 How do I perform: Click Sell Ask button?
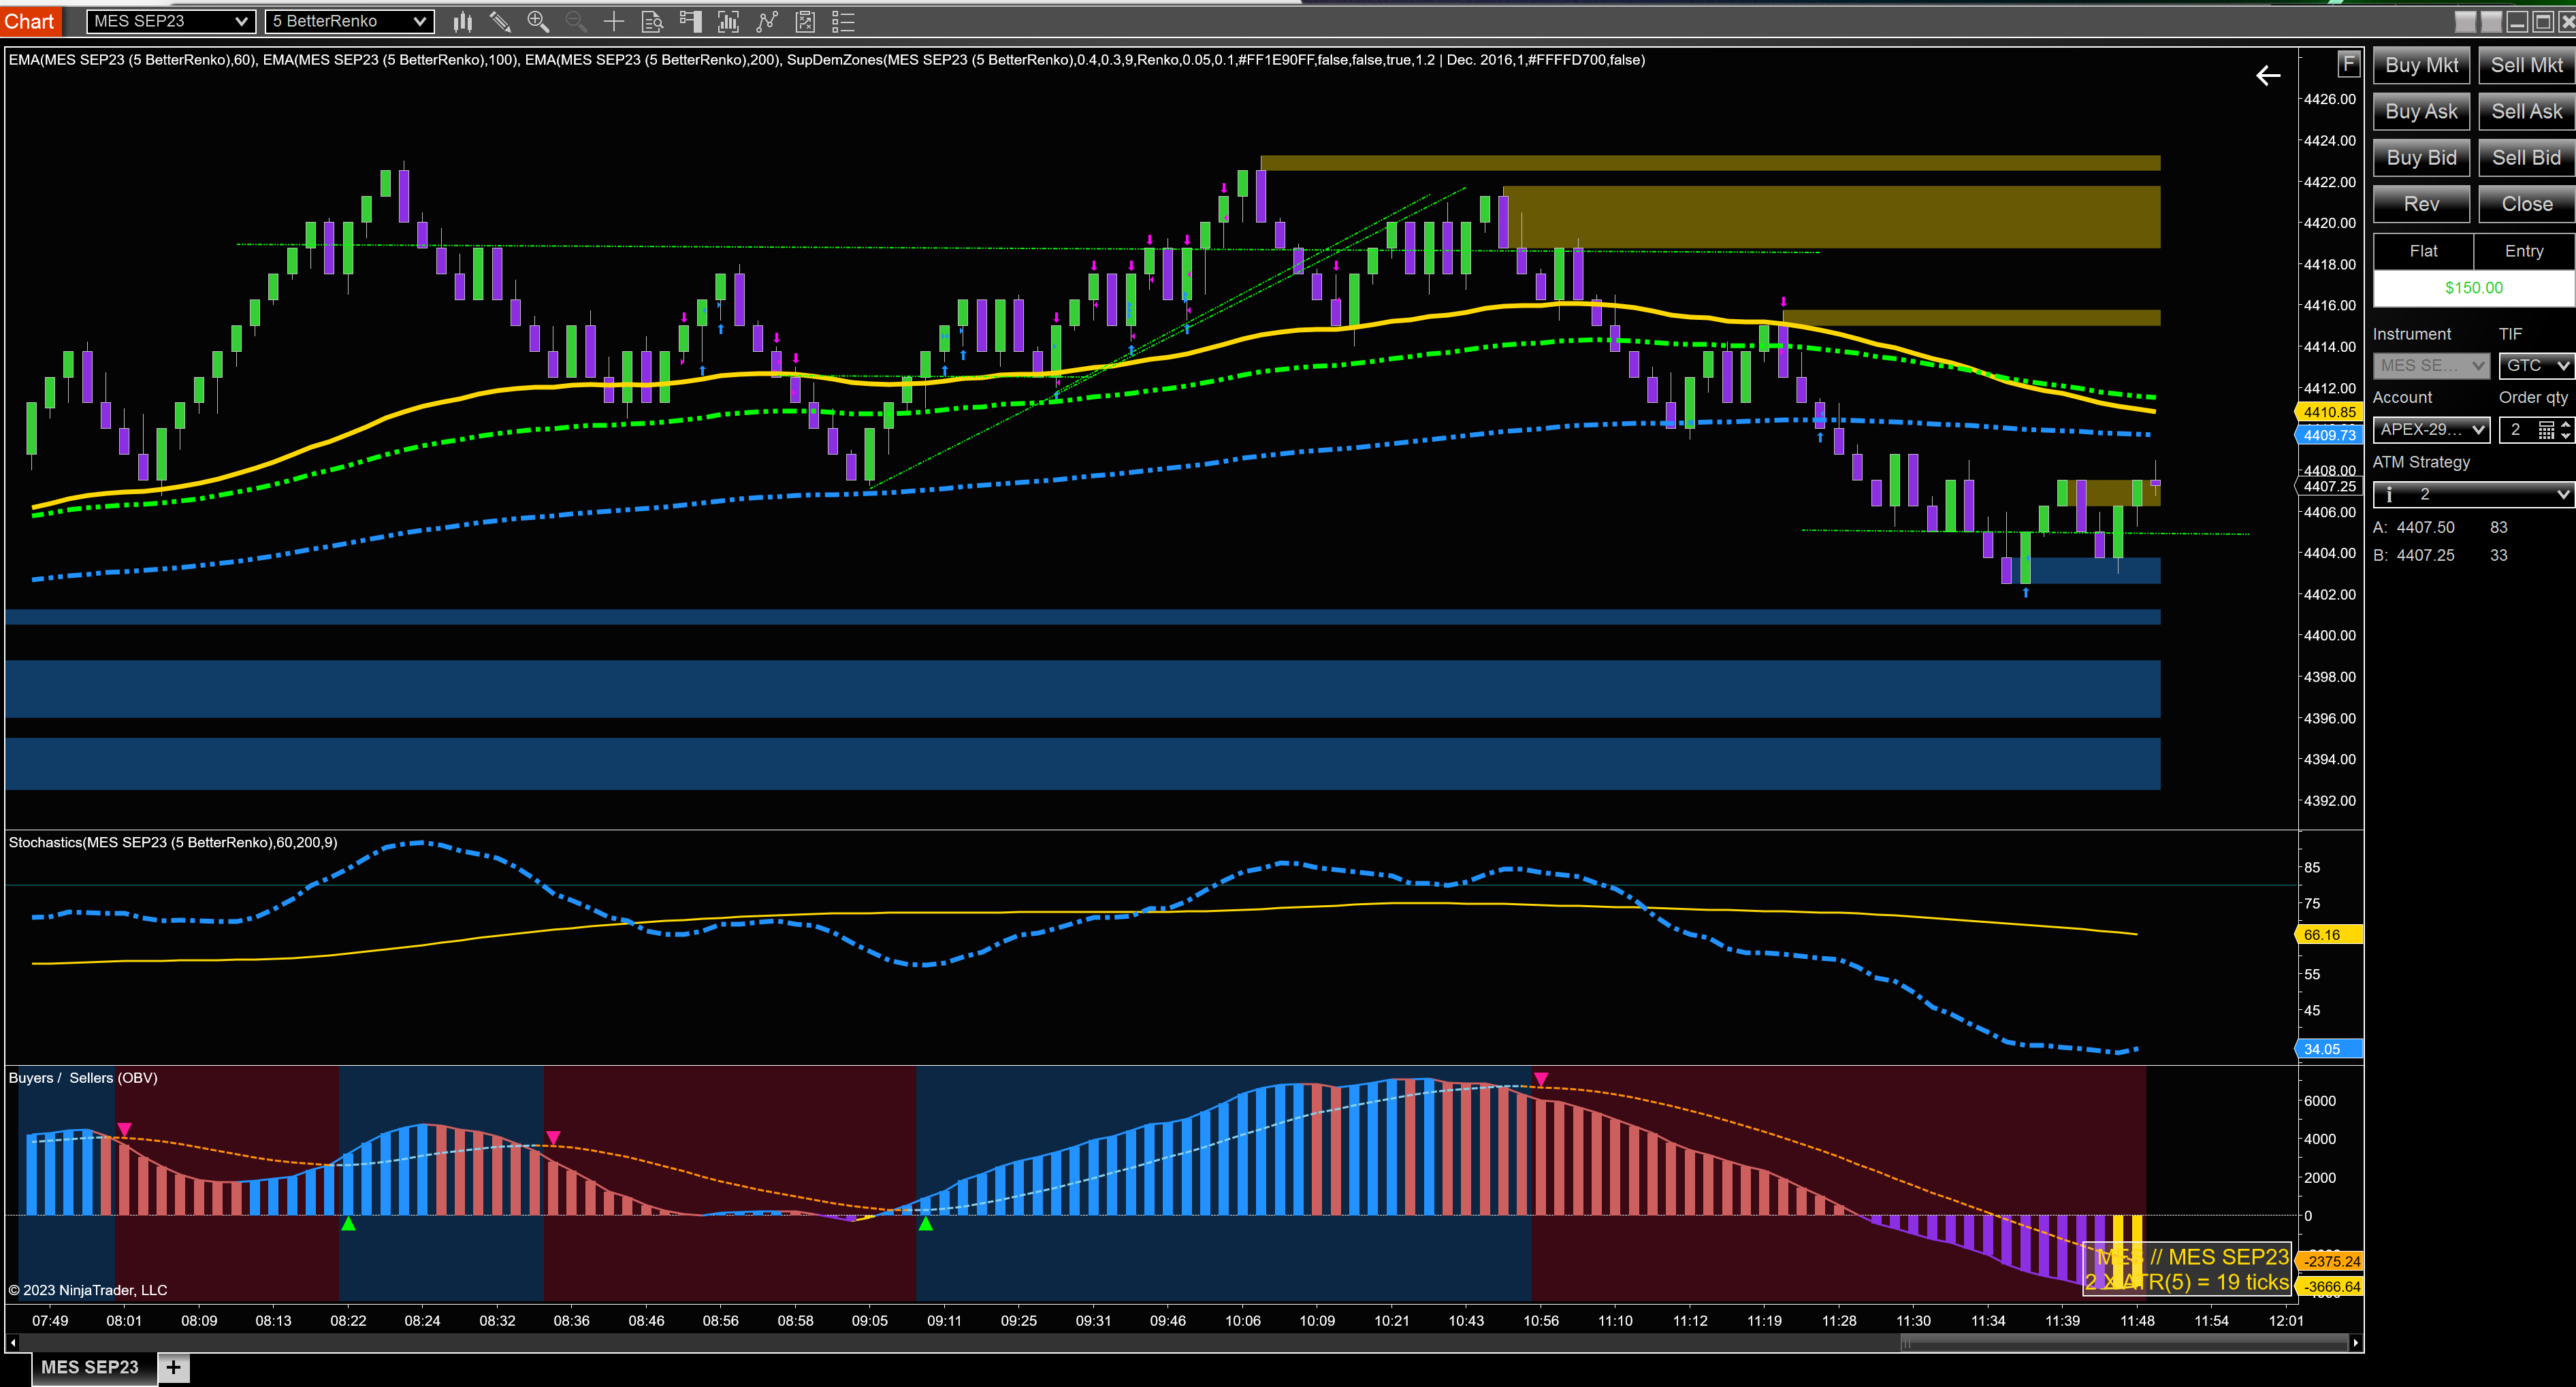tap(2526, 111)
